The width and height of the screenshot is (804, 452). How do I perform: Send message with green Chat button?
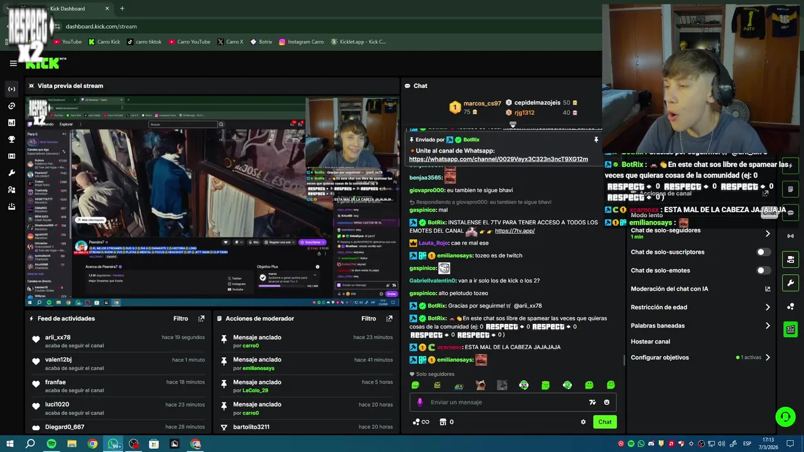(x=605, y=422)
